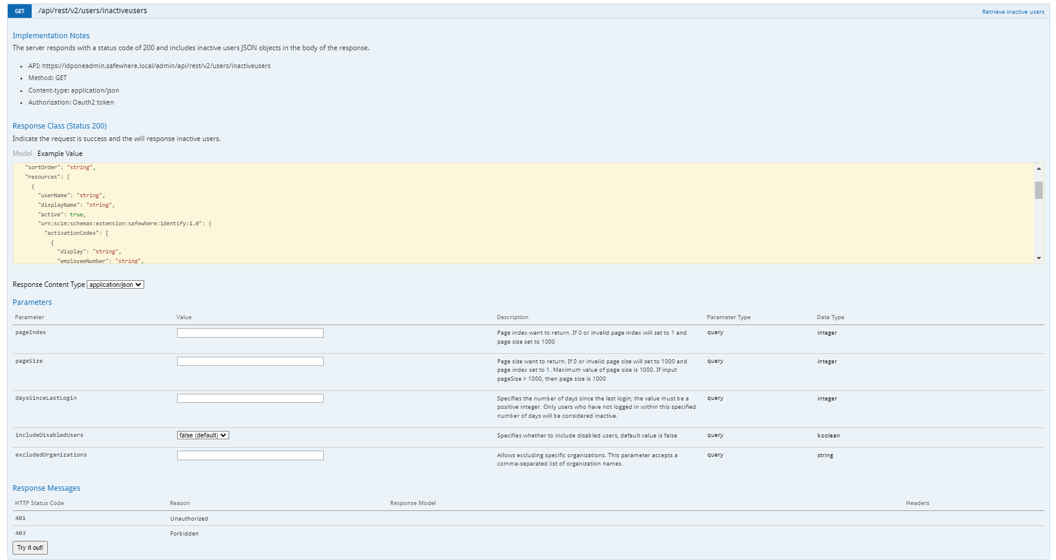Click the example JSON scrollbar up arrow
This screenshot has height=560, width=1056.
pyautogui.click(x=1039, y=169)
